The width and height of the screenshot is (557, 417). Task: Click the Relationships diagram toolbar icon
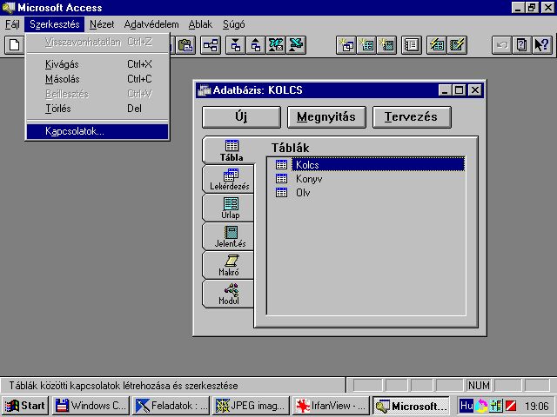pos(211,45)
